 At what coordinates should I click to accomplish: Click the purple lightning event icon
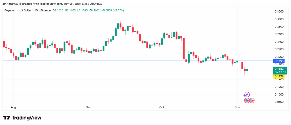[247, 94]
